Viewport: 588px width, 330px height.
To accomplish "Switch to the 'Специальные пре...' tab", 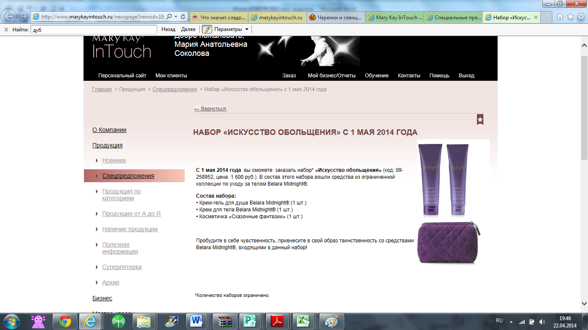I will click(x=454, y=17).
